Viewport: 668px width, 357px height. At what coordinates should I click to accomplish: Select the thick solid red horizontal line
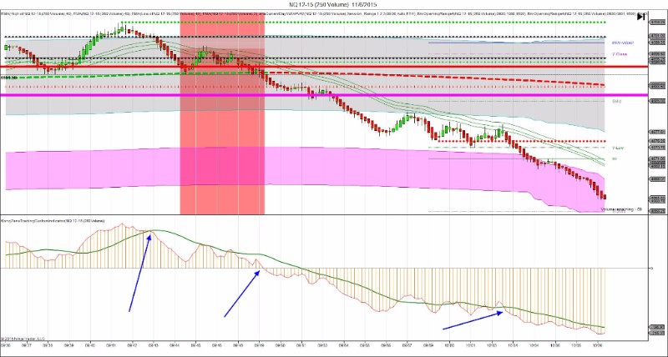[x=324, y=67]
